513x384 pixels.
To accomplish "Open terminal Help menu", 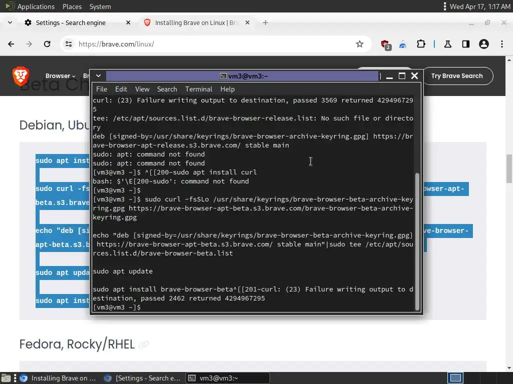I will pyautogui.click(x=227, y=89).
